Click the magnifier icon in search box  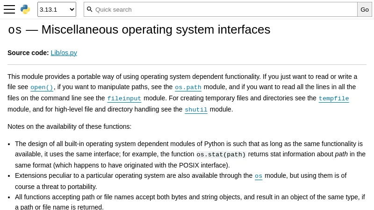[90, 9]
